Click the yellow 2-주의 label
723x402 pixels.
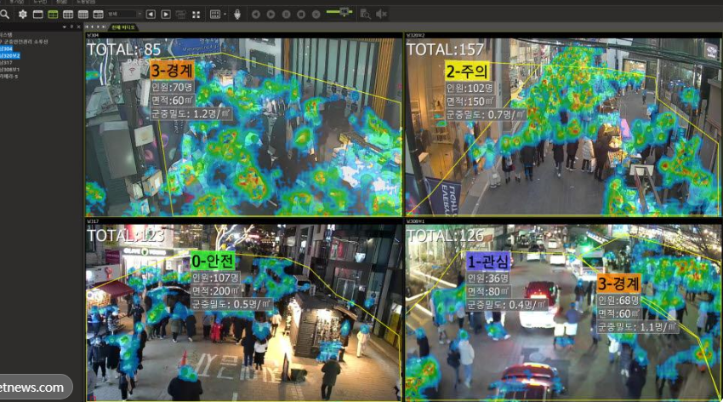pyautogui.click(x=467, y=72)
